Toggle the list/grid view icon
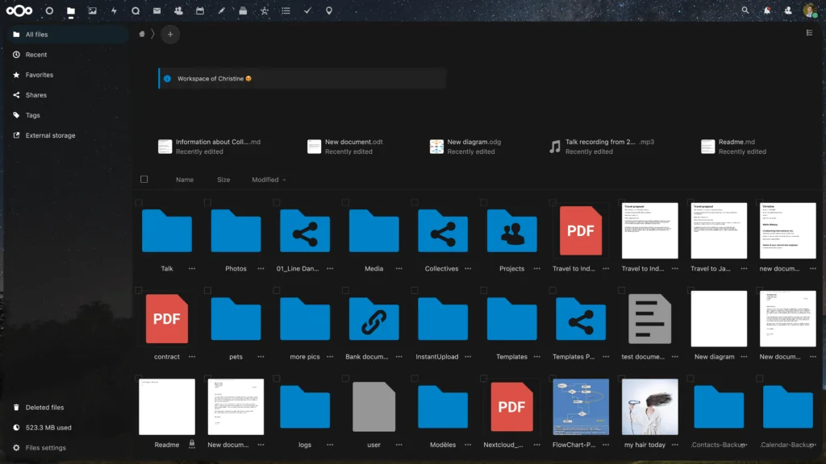826x464 pixels. point(809,32)
